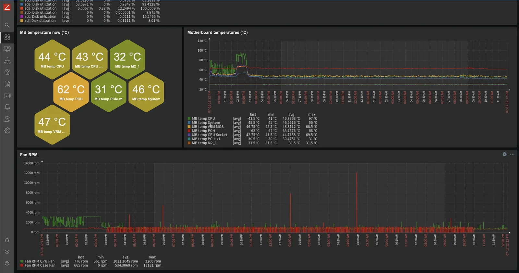Screen dimensions: 519x273
Task: Open the Administration gear in sidebar
Action: coord(7,130)
